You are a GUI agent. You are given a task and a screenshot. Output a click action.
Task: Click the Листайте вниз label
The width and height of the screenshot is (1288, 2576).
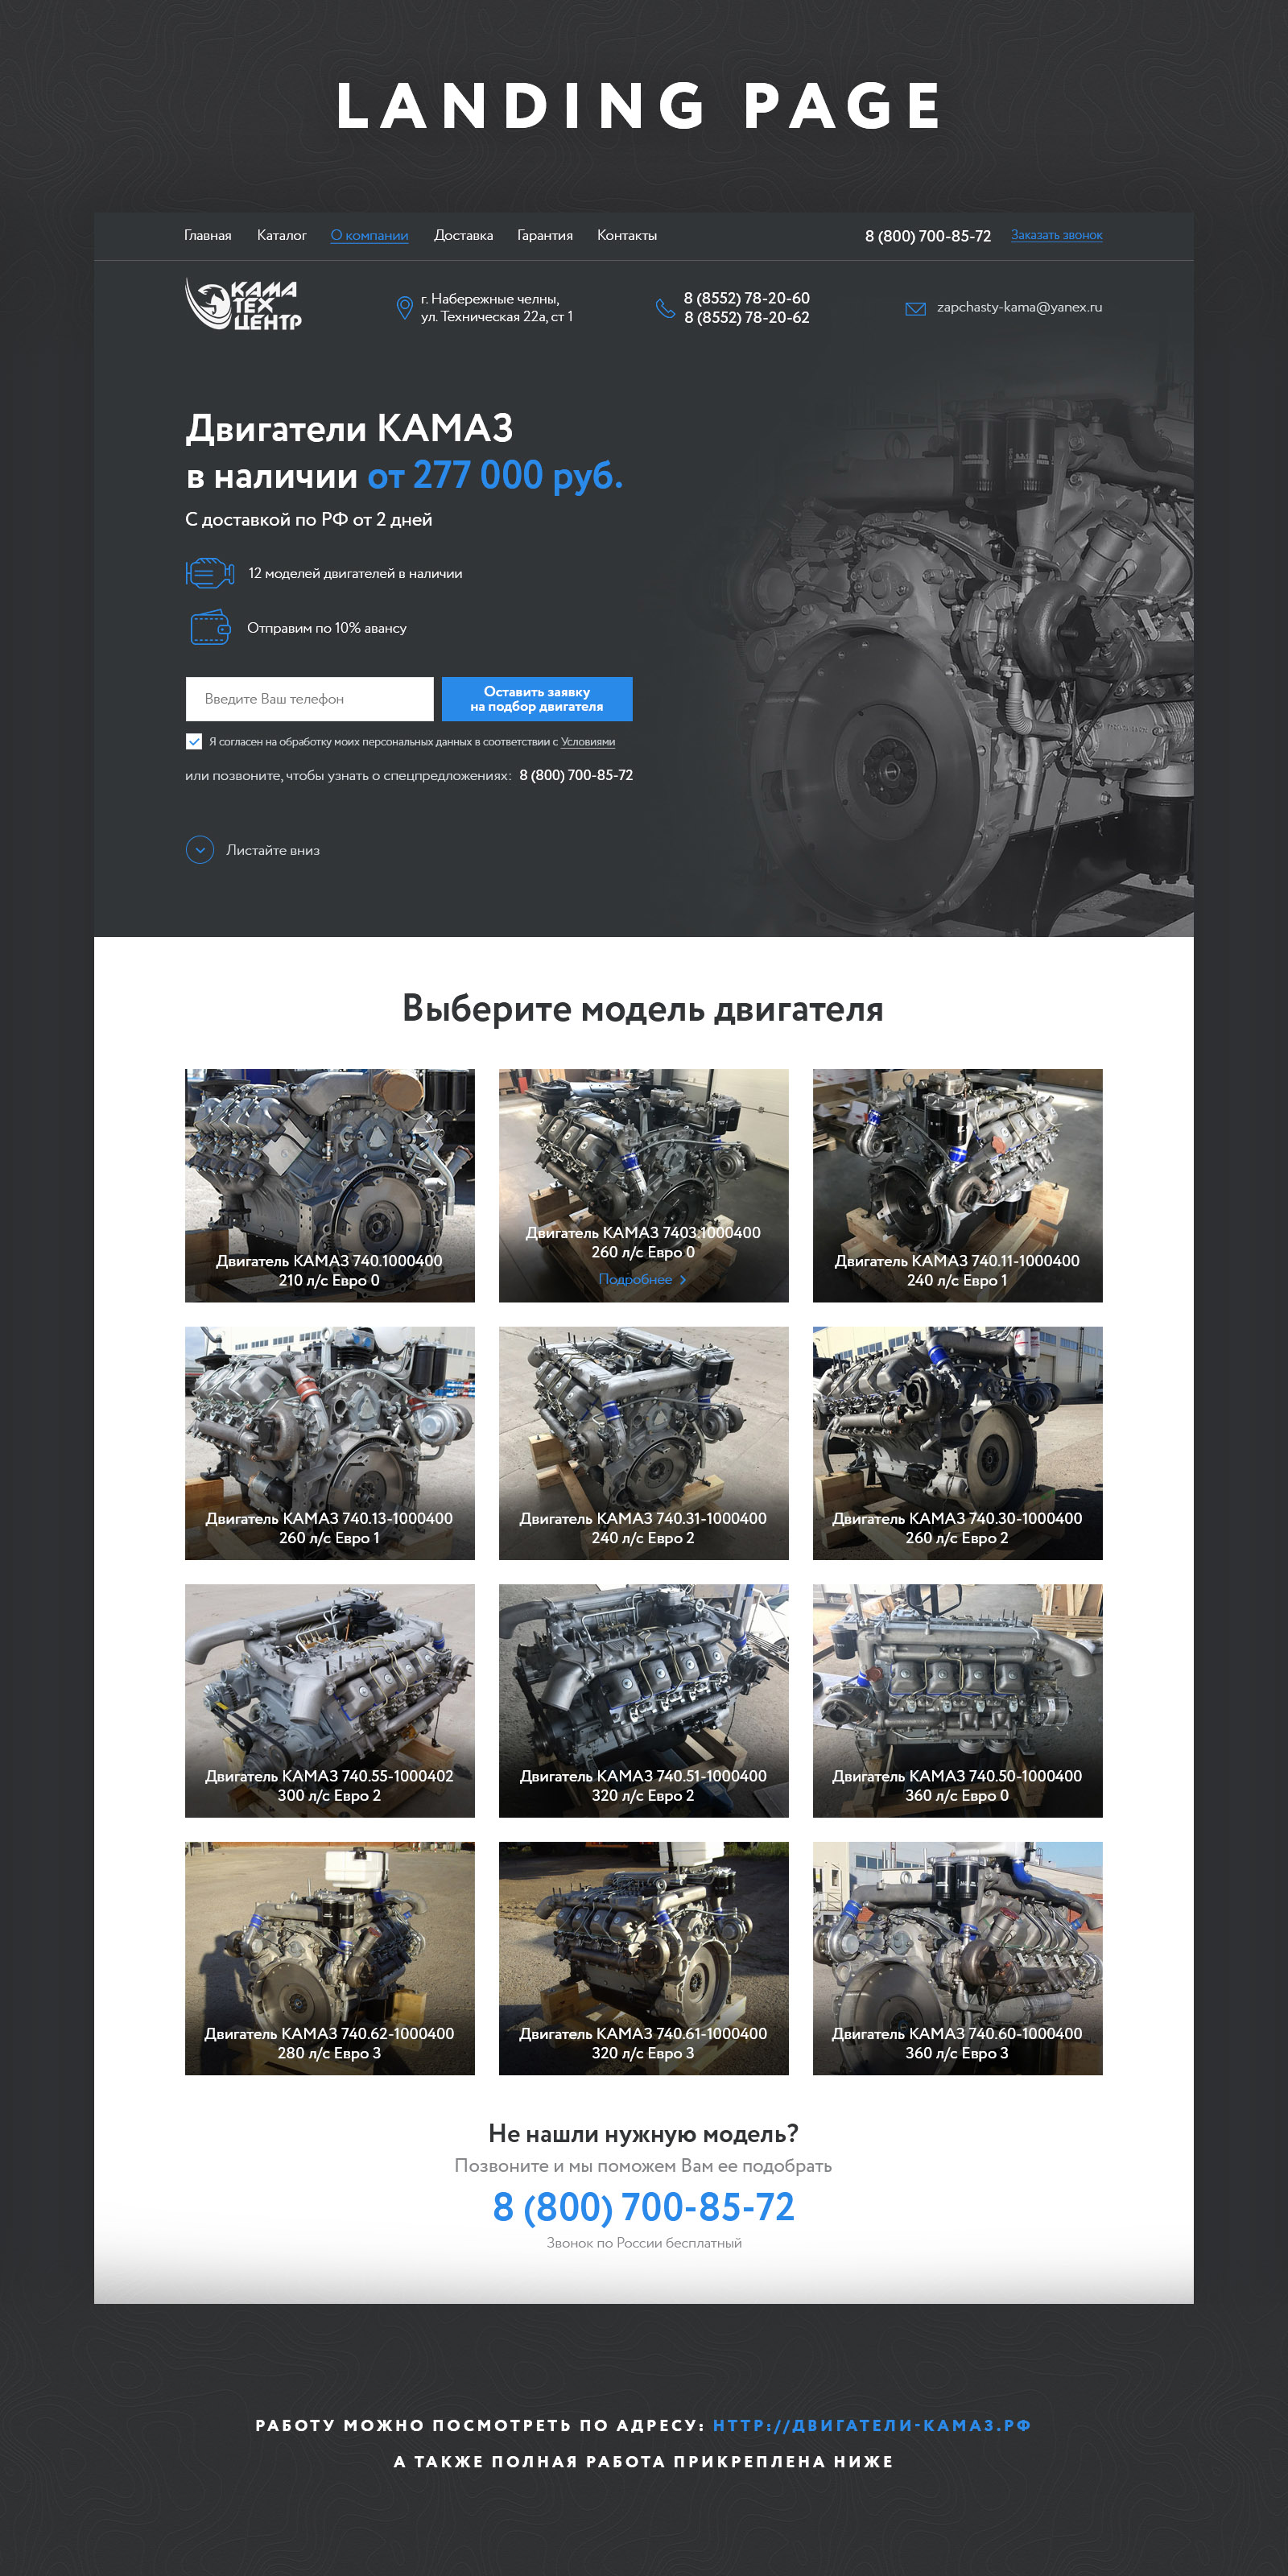point(273,850)
